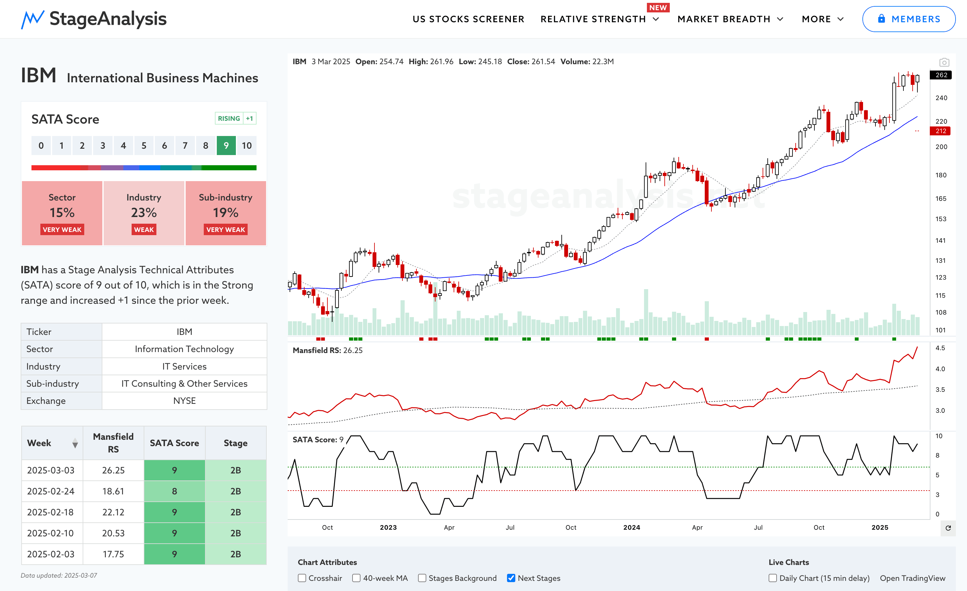The image size is (967, 591).
Task: Click the Stage column header
Action: 236,443
